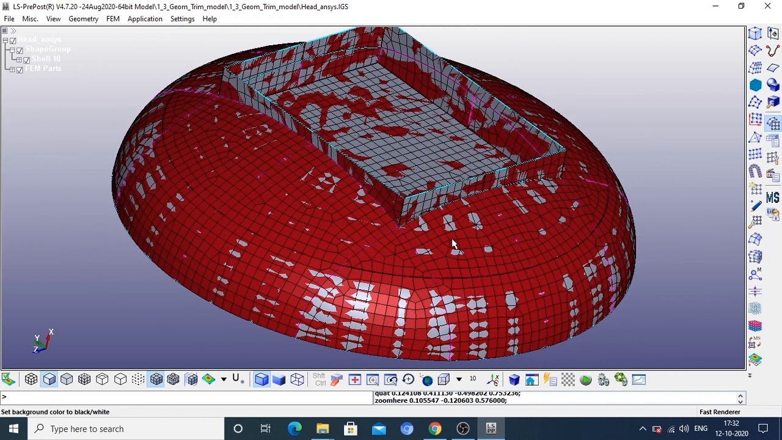This screenshot has height=440, width=782.
Task: Collapse the ShapeGroup tree node
Action: 12,51
